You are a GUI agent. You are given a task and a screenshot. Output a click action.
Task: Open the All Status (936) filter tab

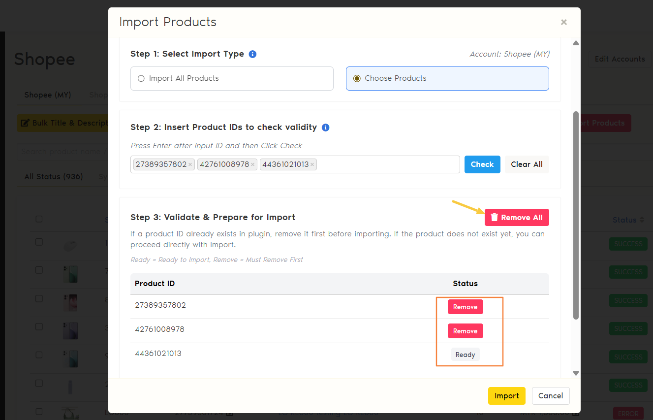54,177
